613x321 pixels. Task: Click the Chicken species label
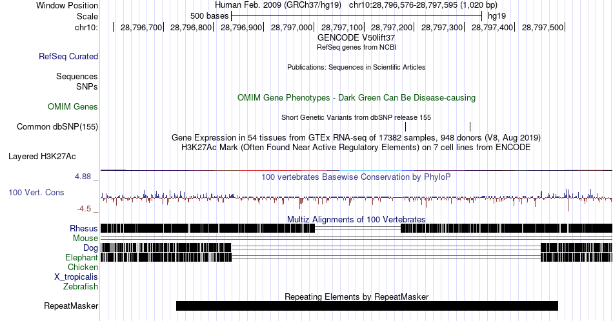[x=83, y=267]
